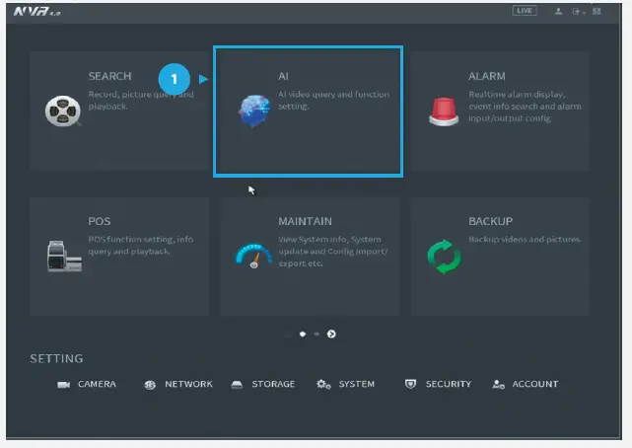Select the second gray page indicator dot
The height and width of the screenshot is (448, 632).
pyautogui.click(x=316, y=334)
